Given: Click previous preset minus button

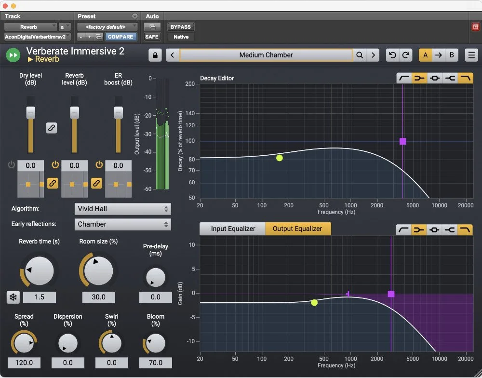Looking at the screenshot, I should click(81, 37).
